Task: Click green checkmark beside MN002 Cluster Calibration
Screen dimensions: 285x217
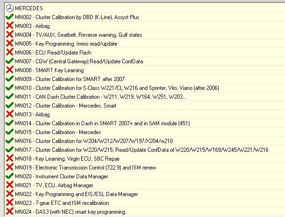Action: pyautogui.click(x=9, y=17)
